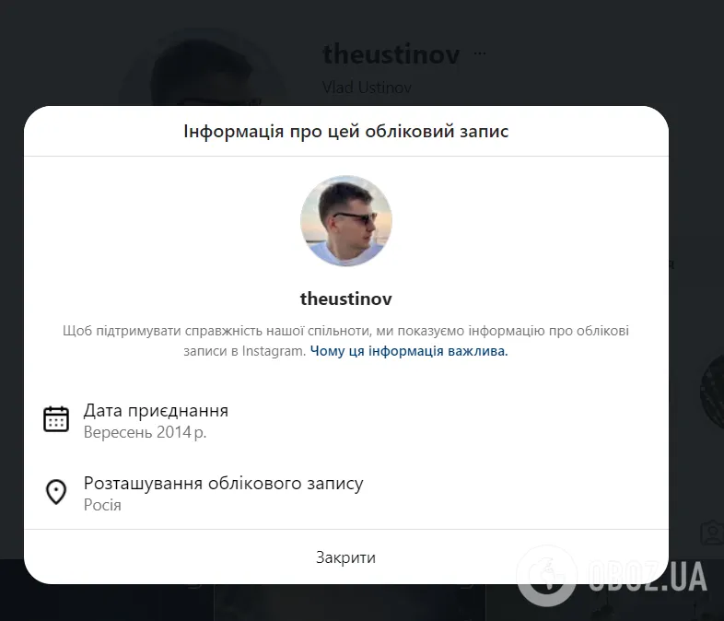Click the dimmed post thumbnail at bottom center
This screenshot has height=621, width=724.
click(x=348, y=603)
